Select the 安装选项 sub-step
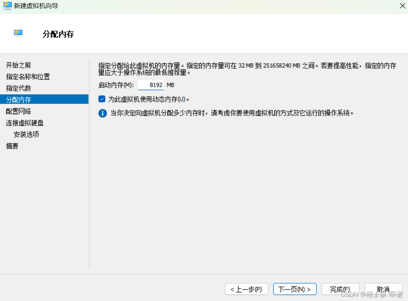The height and width of the screenshot is (301, 408). (26, 134)
